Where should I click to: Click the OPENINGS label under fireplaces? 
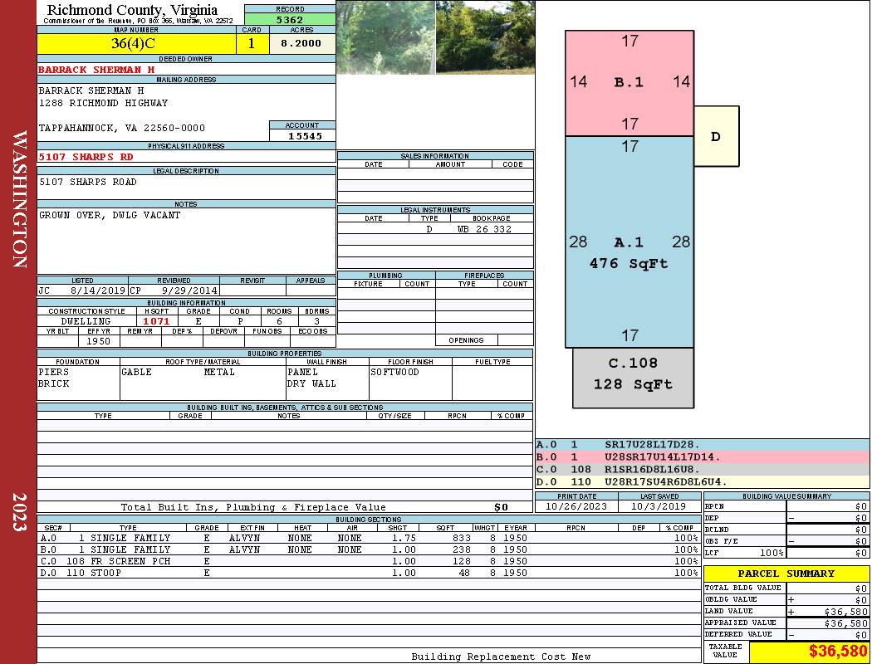[x=466, y=340]
